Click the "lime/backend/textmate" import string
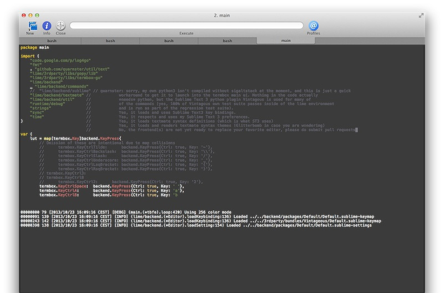The image size is (444, 293). (x=57, y=95)
